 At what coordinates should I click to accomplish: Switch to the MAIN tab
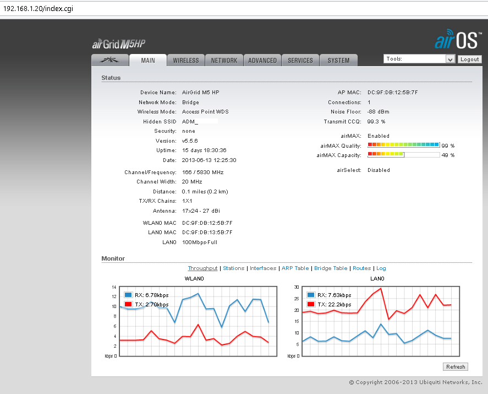click(x=148, y=60)
